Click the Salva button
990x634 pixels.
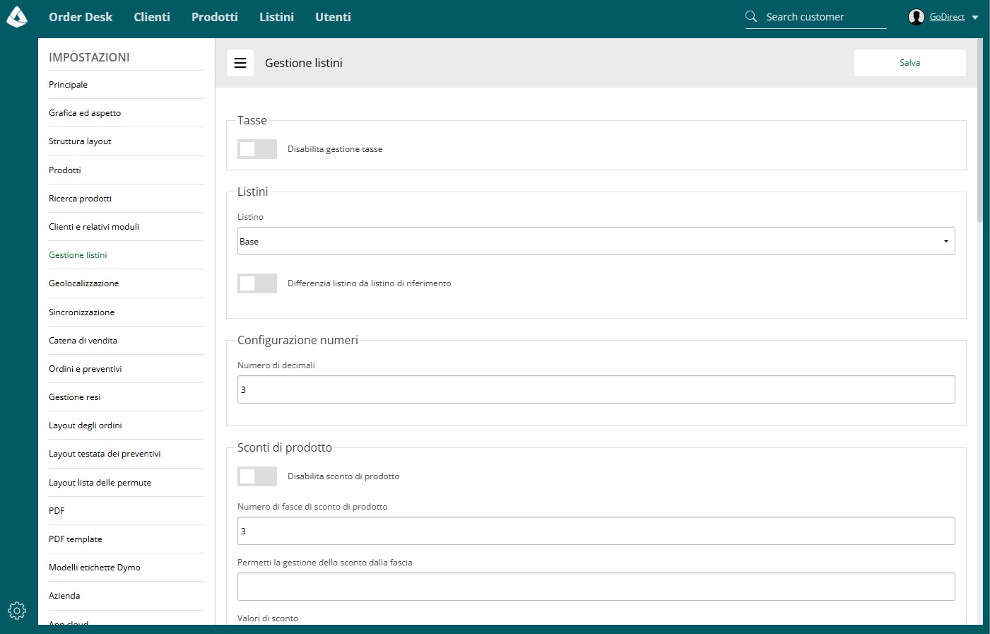click(x=910, y=63)
